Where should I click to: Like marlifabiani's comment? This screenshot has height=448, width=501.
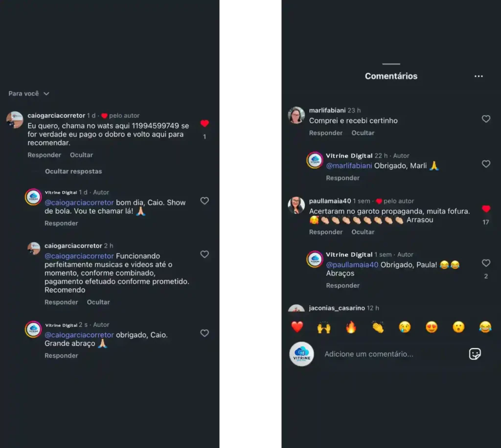click(486, 119)
